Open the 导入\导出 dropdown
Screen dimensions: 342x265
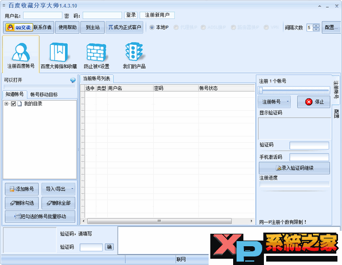click(x=58, y=189)
